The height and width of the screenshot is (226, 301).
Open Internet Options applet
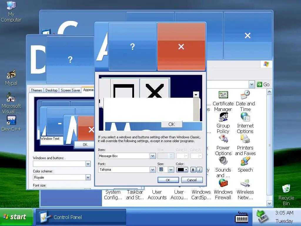click(x=245, y=123)
